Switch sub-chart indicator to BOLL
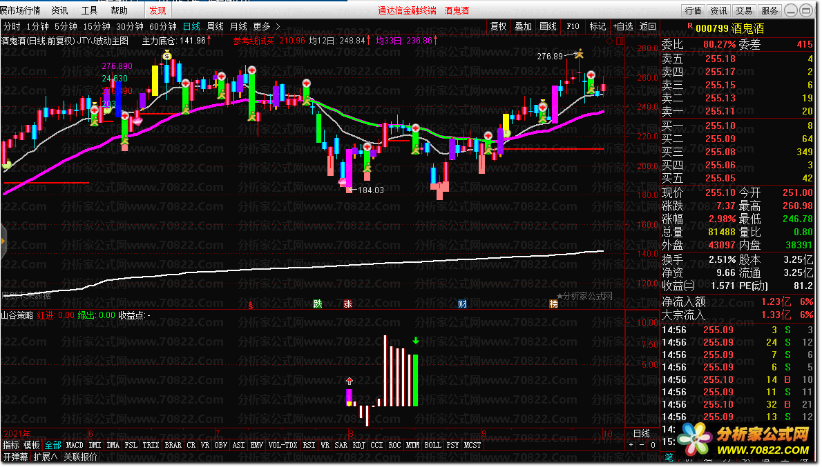Viewport: 822px width, 467px height. point(432,445)
